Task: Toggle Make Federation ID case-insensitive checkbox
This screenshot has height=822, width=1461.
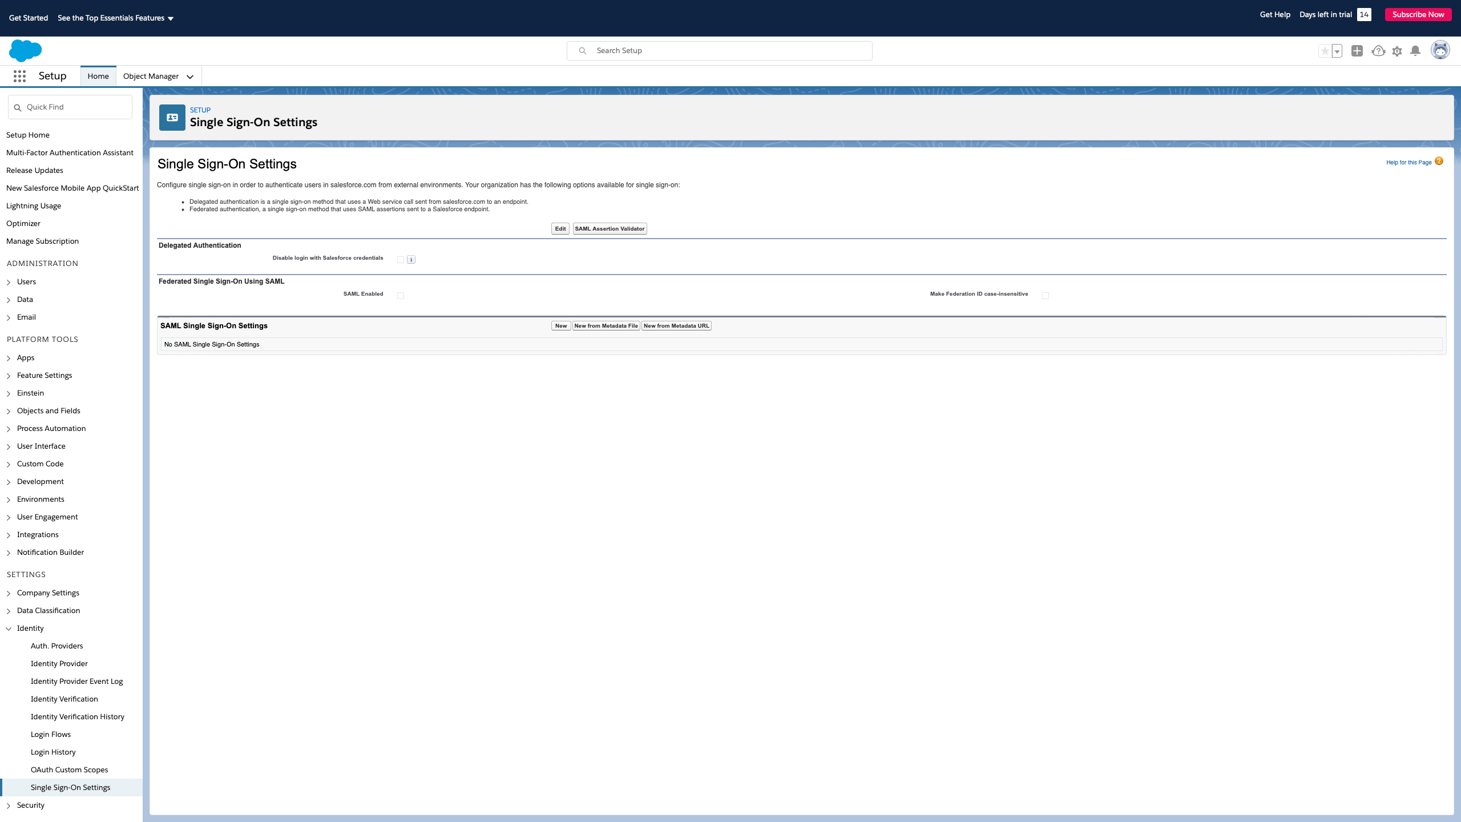Action: tap(1046, 296)
